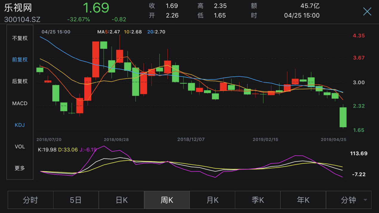This screenshot has height=213, width=379.
Task: Switch indicator to MACD
Action: (20, 103)
